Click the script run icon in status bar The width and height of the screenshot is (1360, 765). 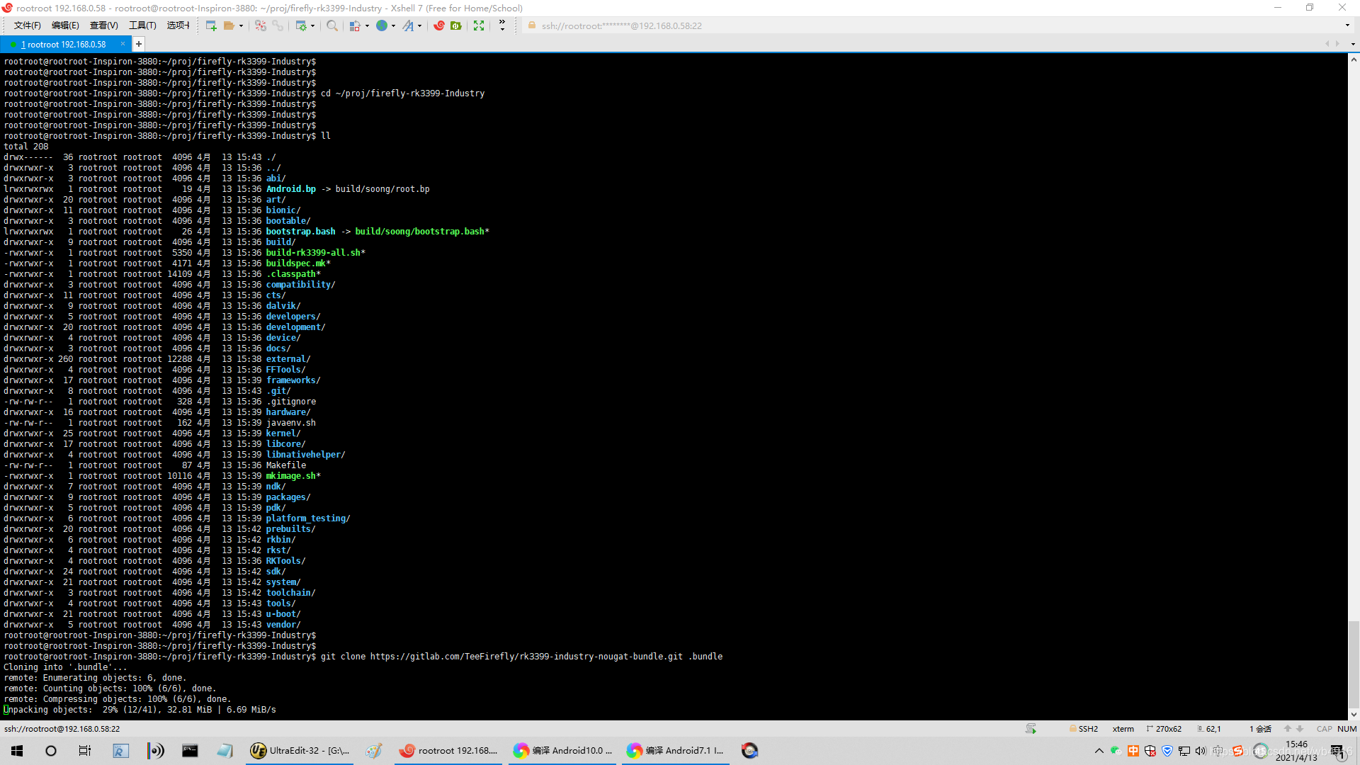tap(1031, 729)
